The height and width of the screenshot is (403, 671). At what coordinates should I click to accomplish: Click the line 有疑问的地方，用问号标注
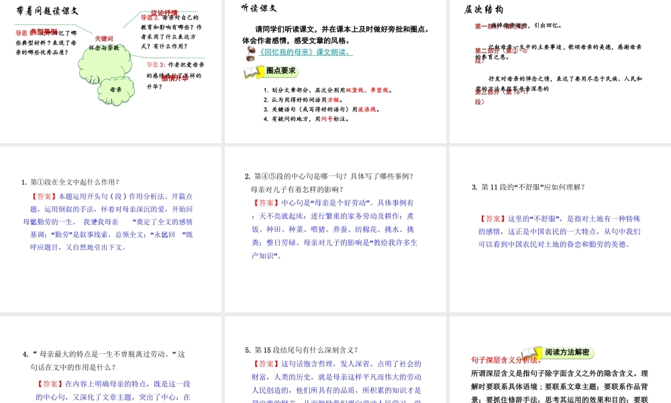pos(307,119)
